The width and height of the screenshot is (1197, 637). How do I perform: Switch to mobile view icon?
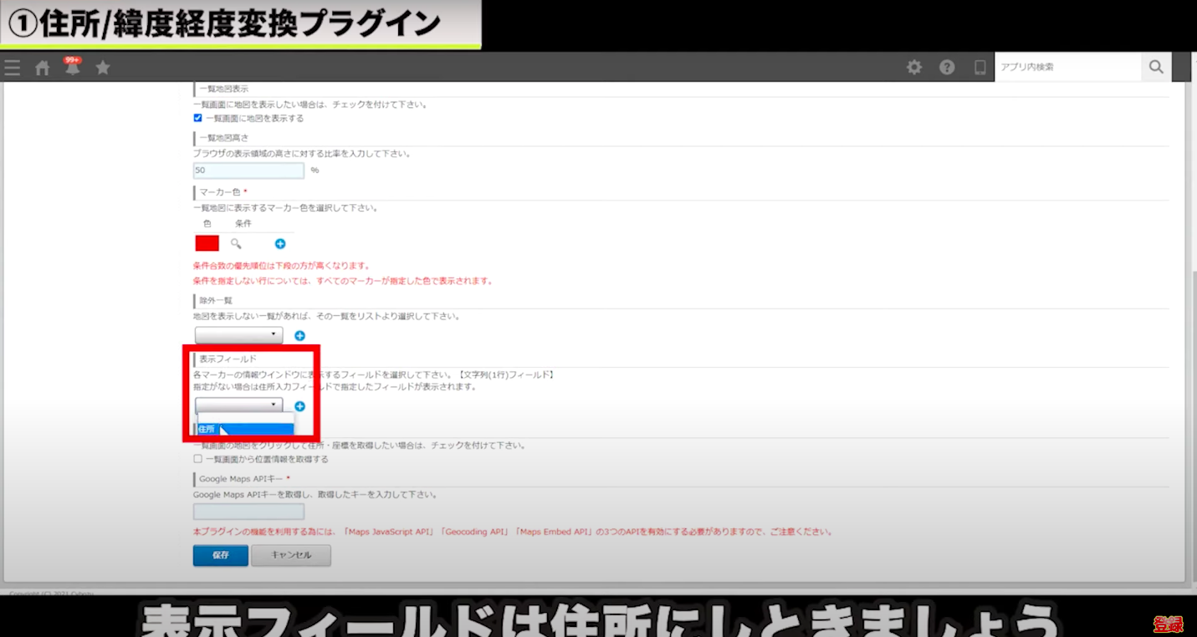click(x=980, y=68)
